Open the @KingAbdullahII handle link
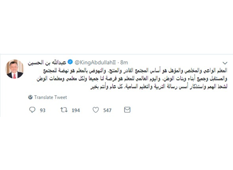This screenshot has width=233, height=170. [x=95, y=62]
